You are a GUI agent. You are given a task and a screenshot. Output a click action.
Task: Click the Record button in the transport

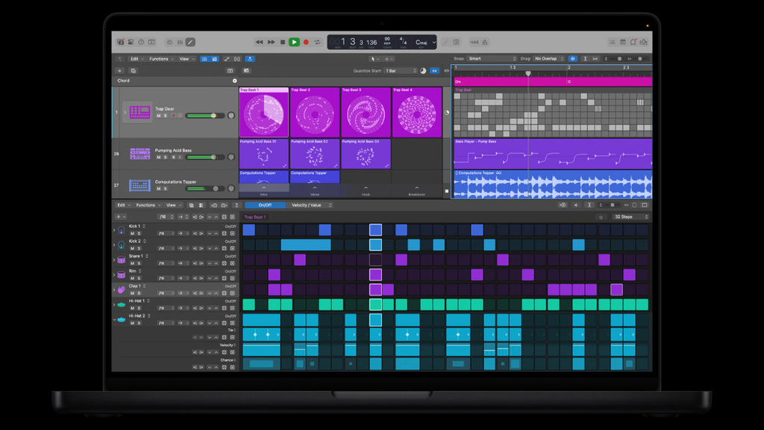[x=305, y=42]
